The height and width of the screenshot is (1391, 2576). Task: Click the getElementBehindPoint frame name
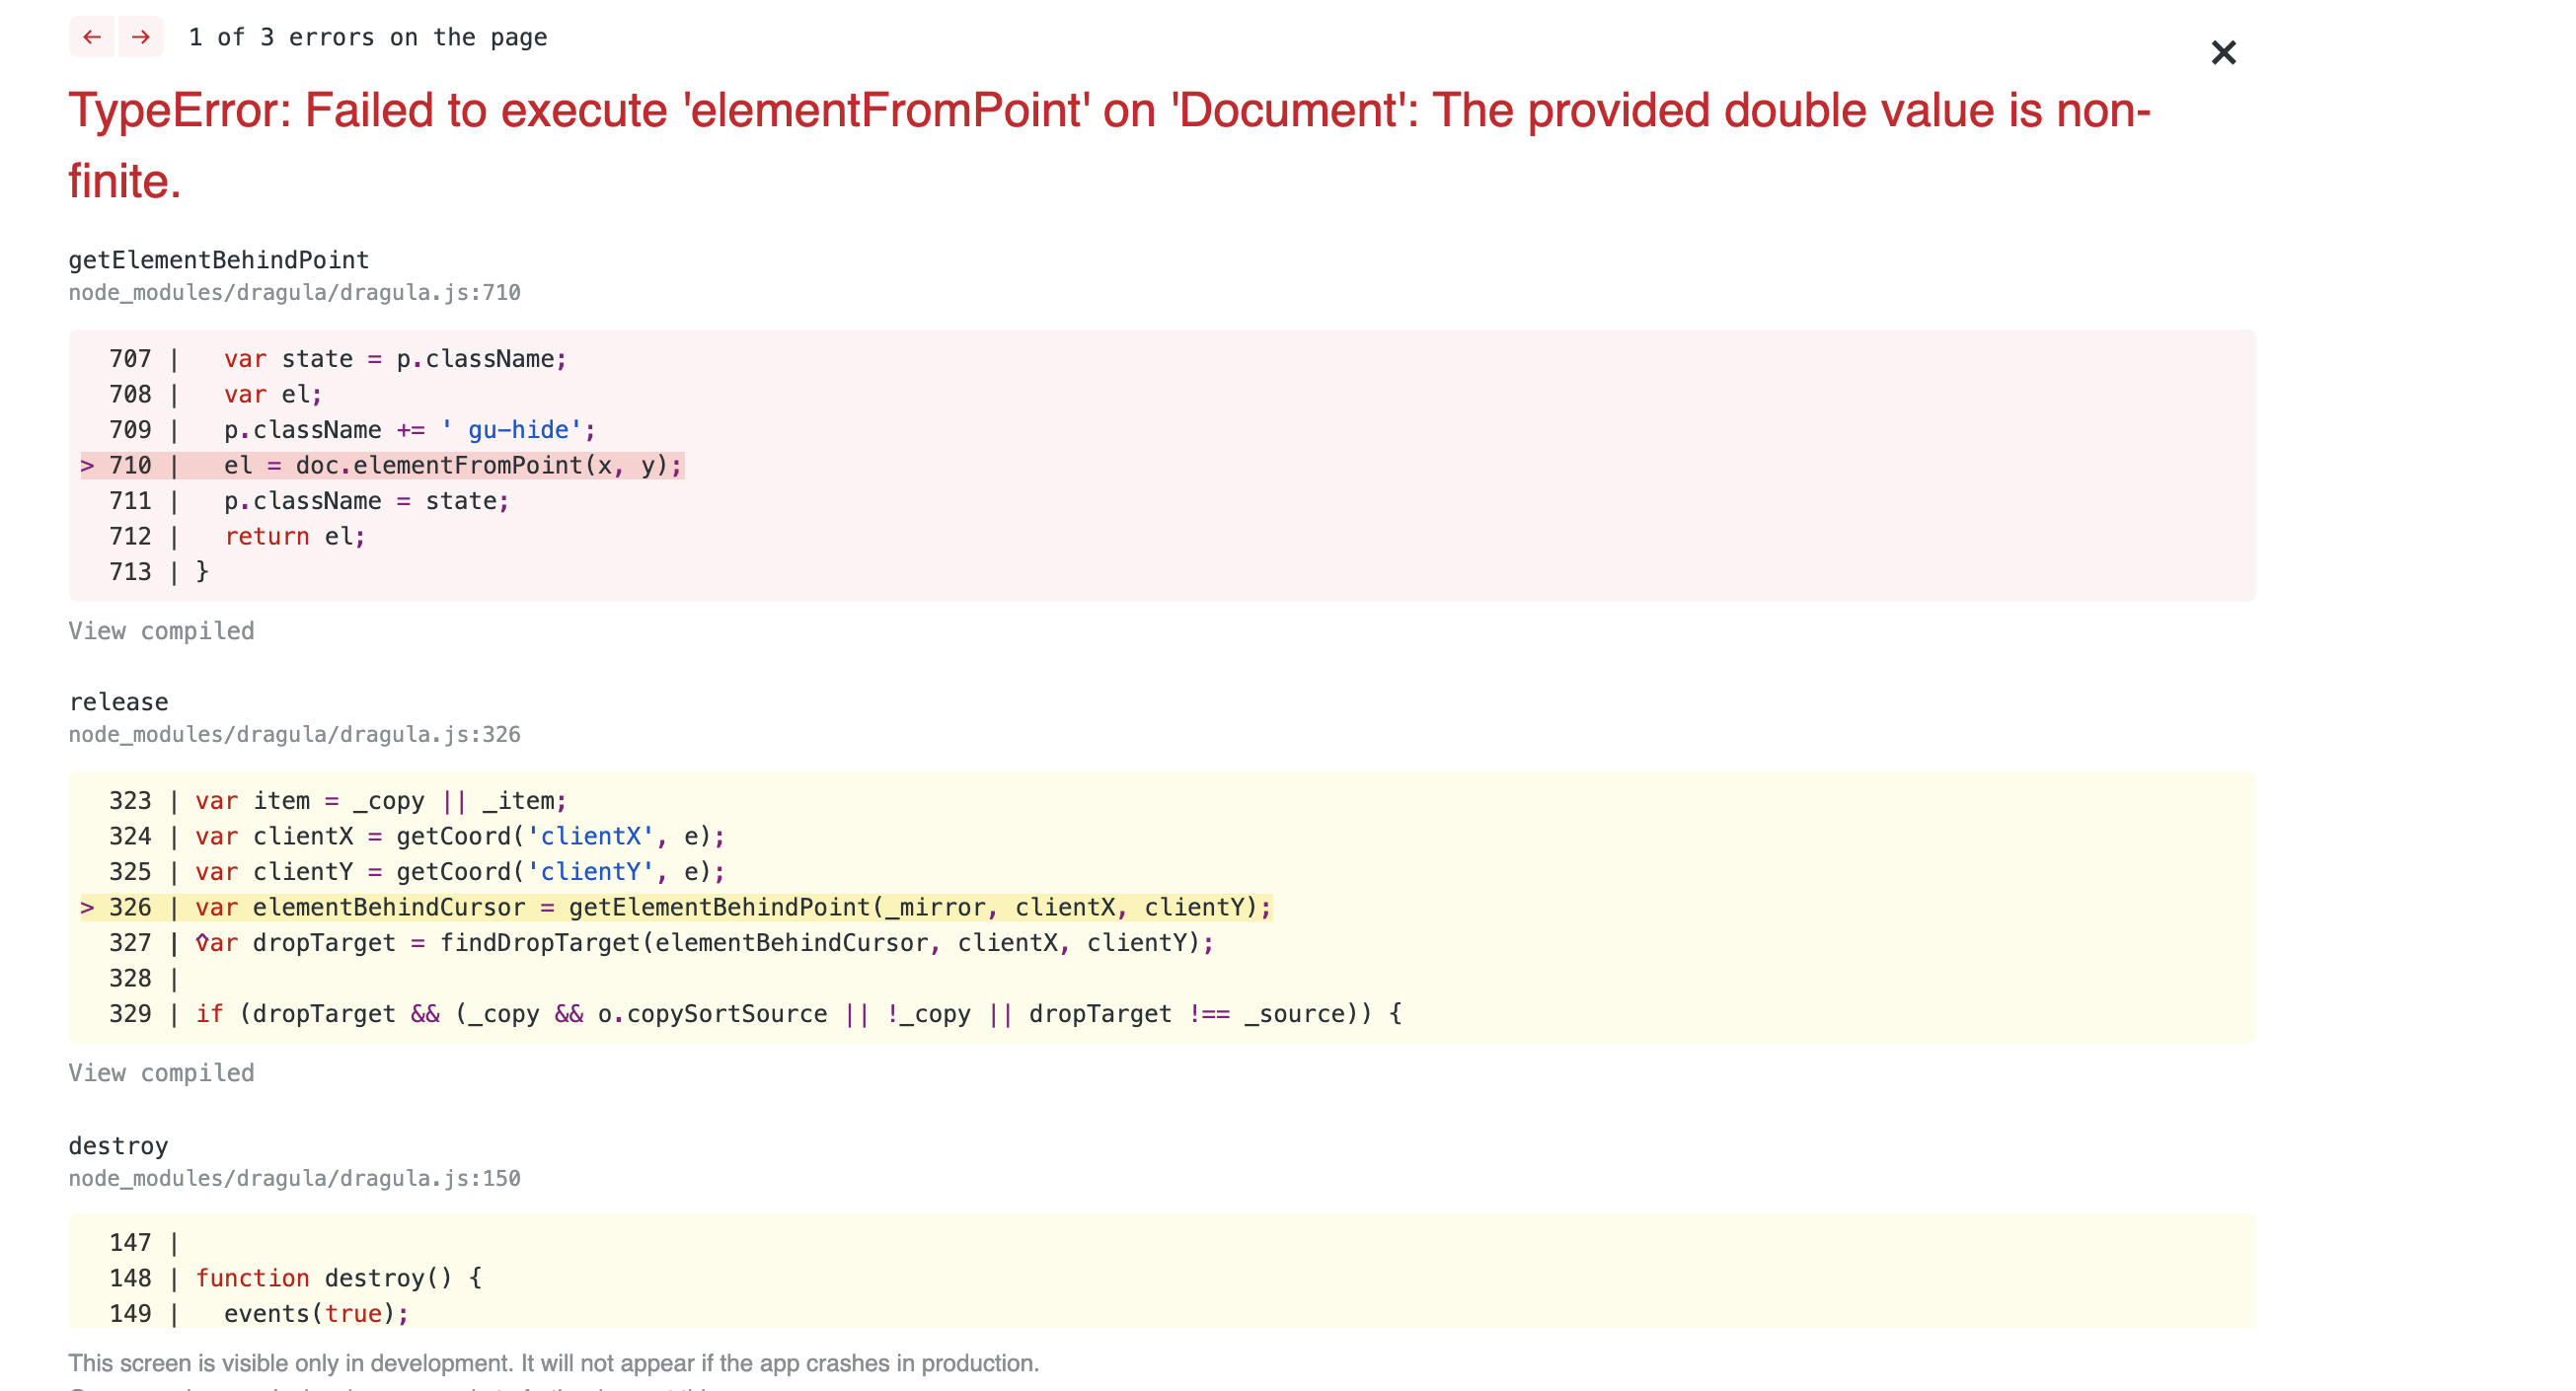218,259
